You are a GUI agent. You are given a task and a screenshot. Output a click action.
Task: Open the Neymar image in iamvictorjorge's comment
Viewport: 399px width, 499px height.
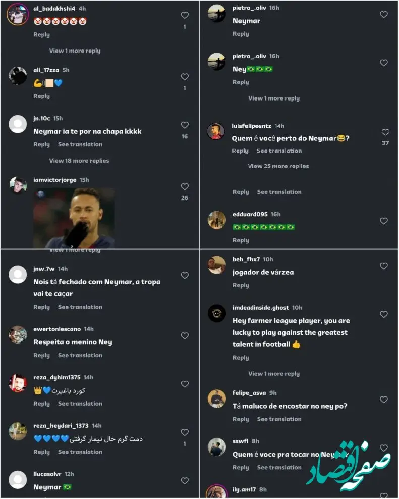(75, 218)
